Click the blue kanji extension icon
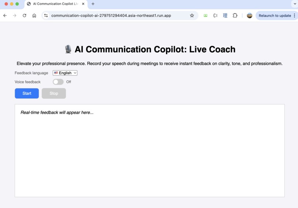The width and height of the screenshot is (298, 208). [x=225, y=16]
